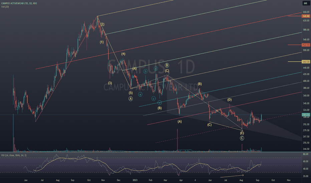Select the RSI (14, close, SMA, 14, 2) legend
The height and width of the screenshot is (183, 311).
[x=14, y=155]
